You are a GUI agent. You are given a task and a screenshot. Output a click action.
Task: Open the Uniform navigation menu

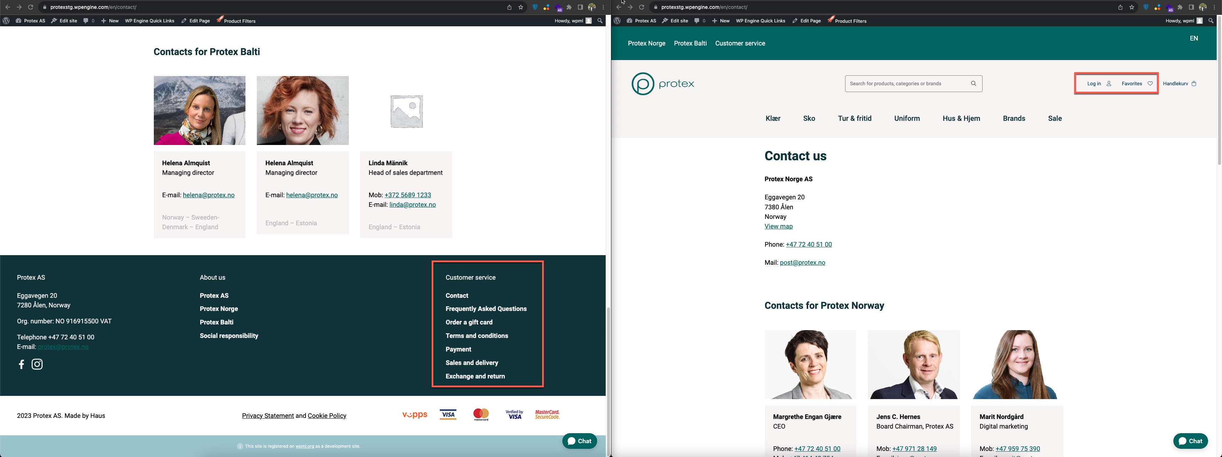coord(907,119)
